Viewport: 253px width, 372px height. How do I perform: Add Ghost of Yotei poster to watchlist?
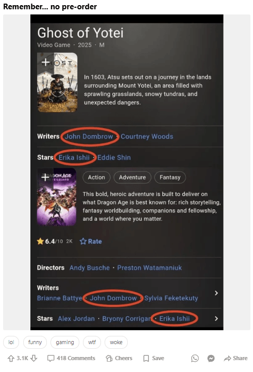tap(45, 62)
